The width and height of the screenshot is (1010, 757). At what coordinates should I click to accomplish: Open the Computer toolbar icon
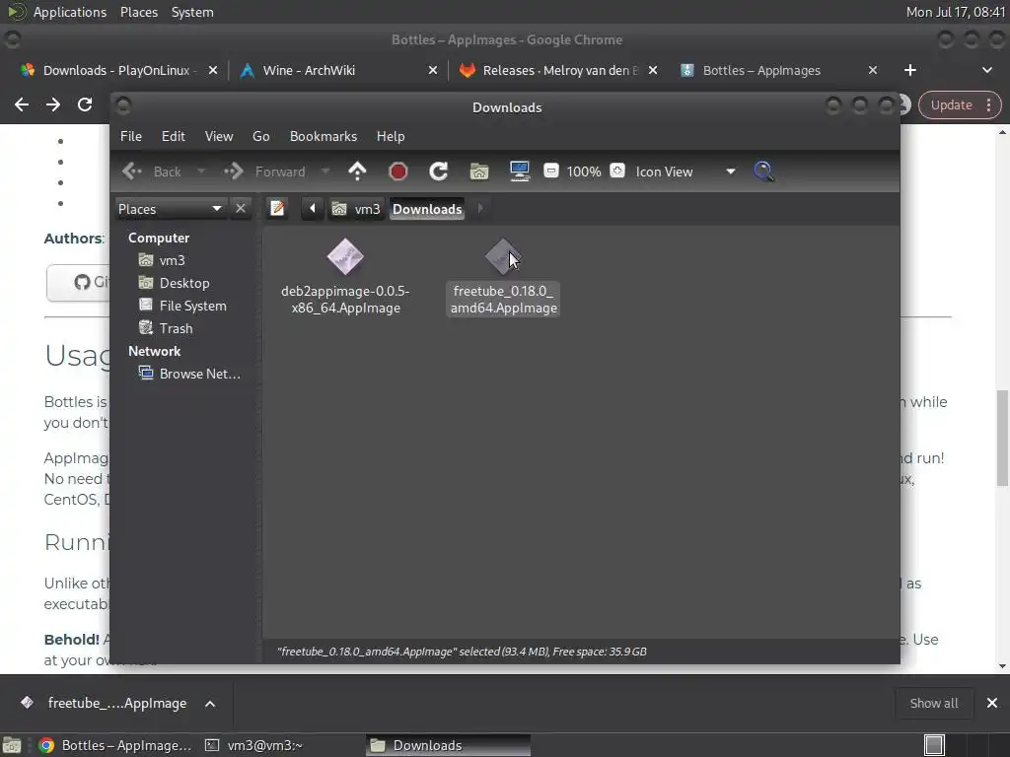point(520,172)
